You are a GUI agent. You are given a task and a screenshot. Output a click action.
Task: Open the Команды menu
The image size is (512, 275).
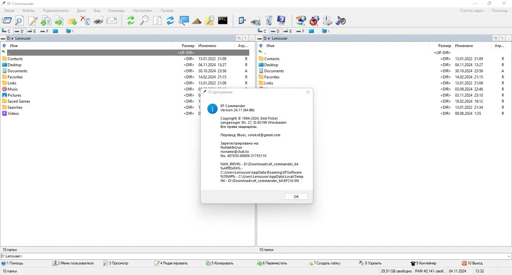tap(116, 11)
